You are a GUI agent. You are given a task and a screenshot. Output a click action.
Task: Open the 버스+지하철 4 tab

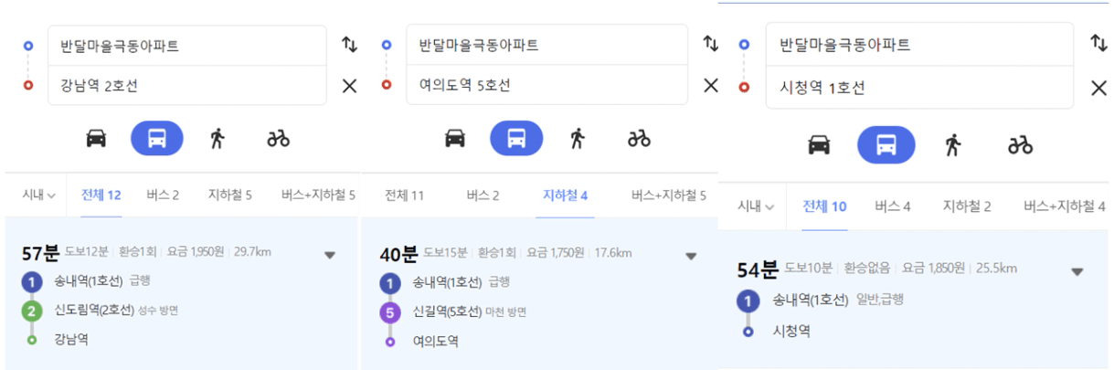[1064, 206]
